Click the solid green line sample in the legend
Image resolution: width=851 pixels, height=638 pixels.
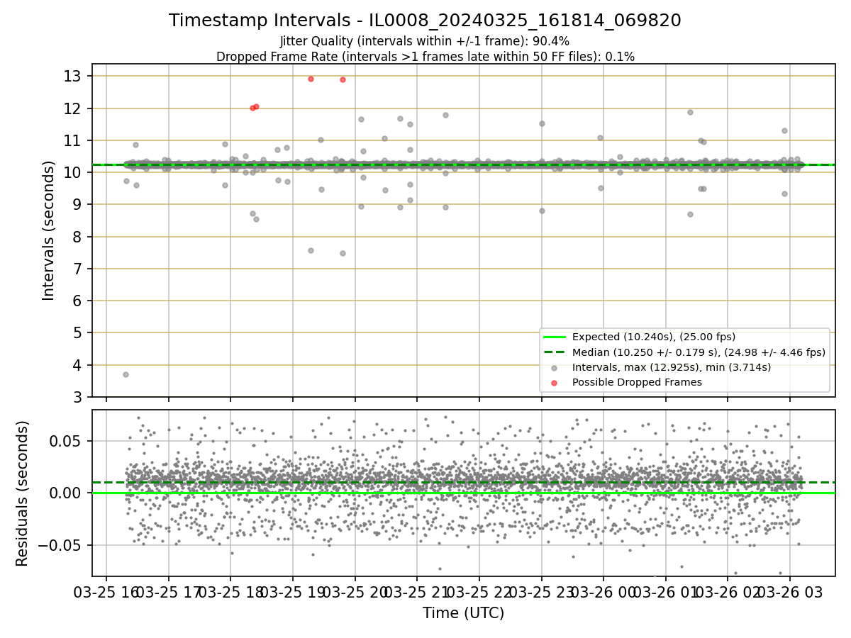[555, 337]
